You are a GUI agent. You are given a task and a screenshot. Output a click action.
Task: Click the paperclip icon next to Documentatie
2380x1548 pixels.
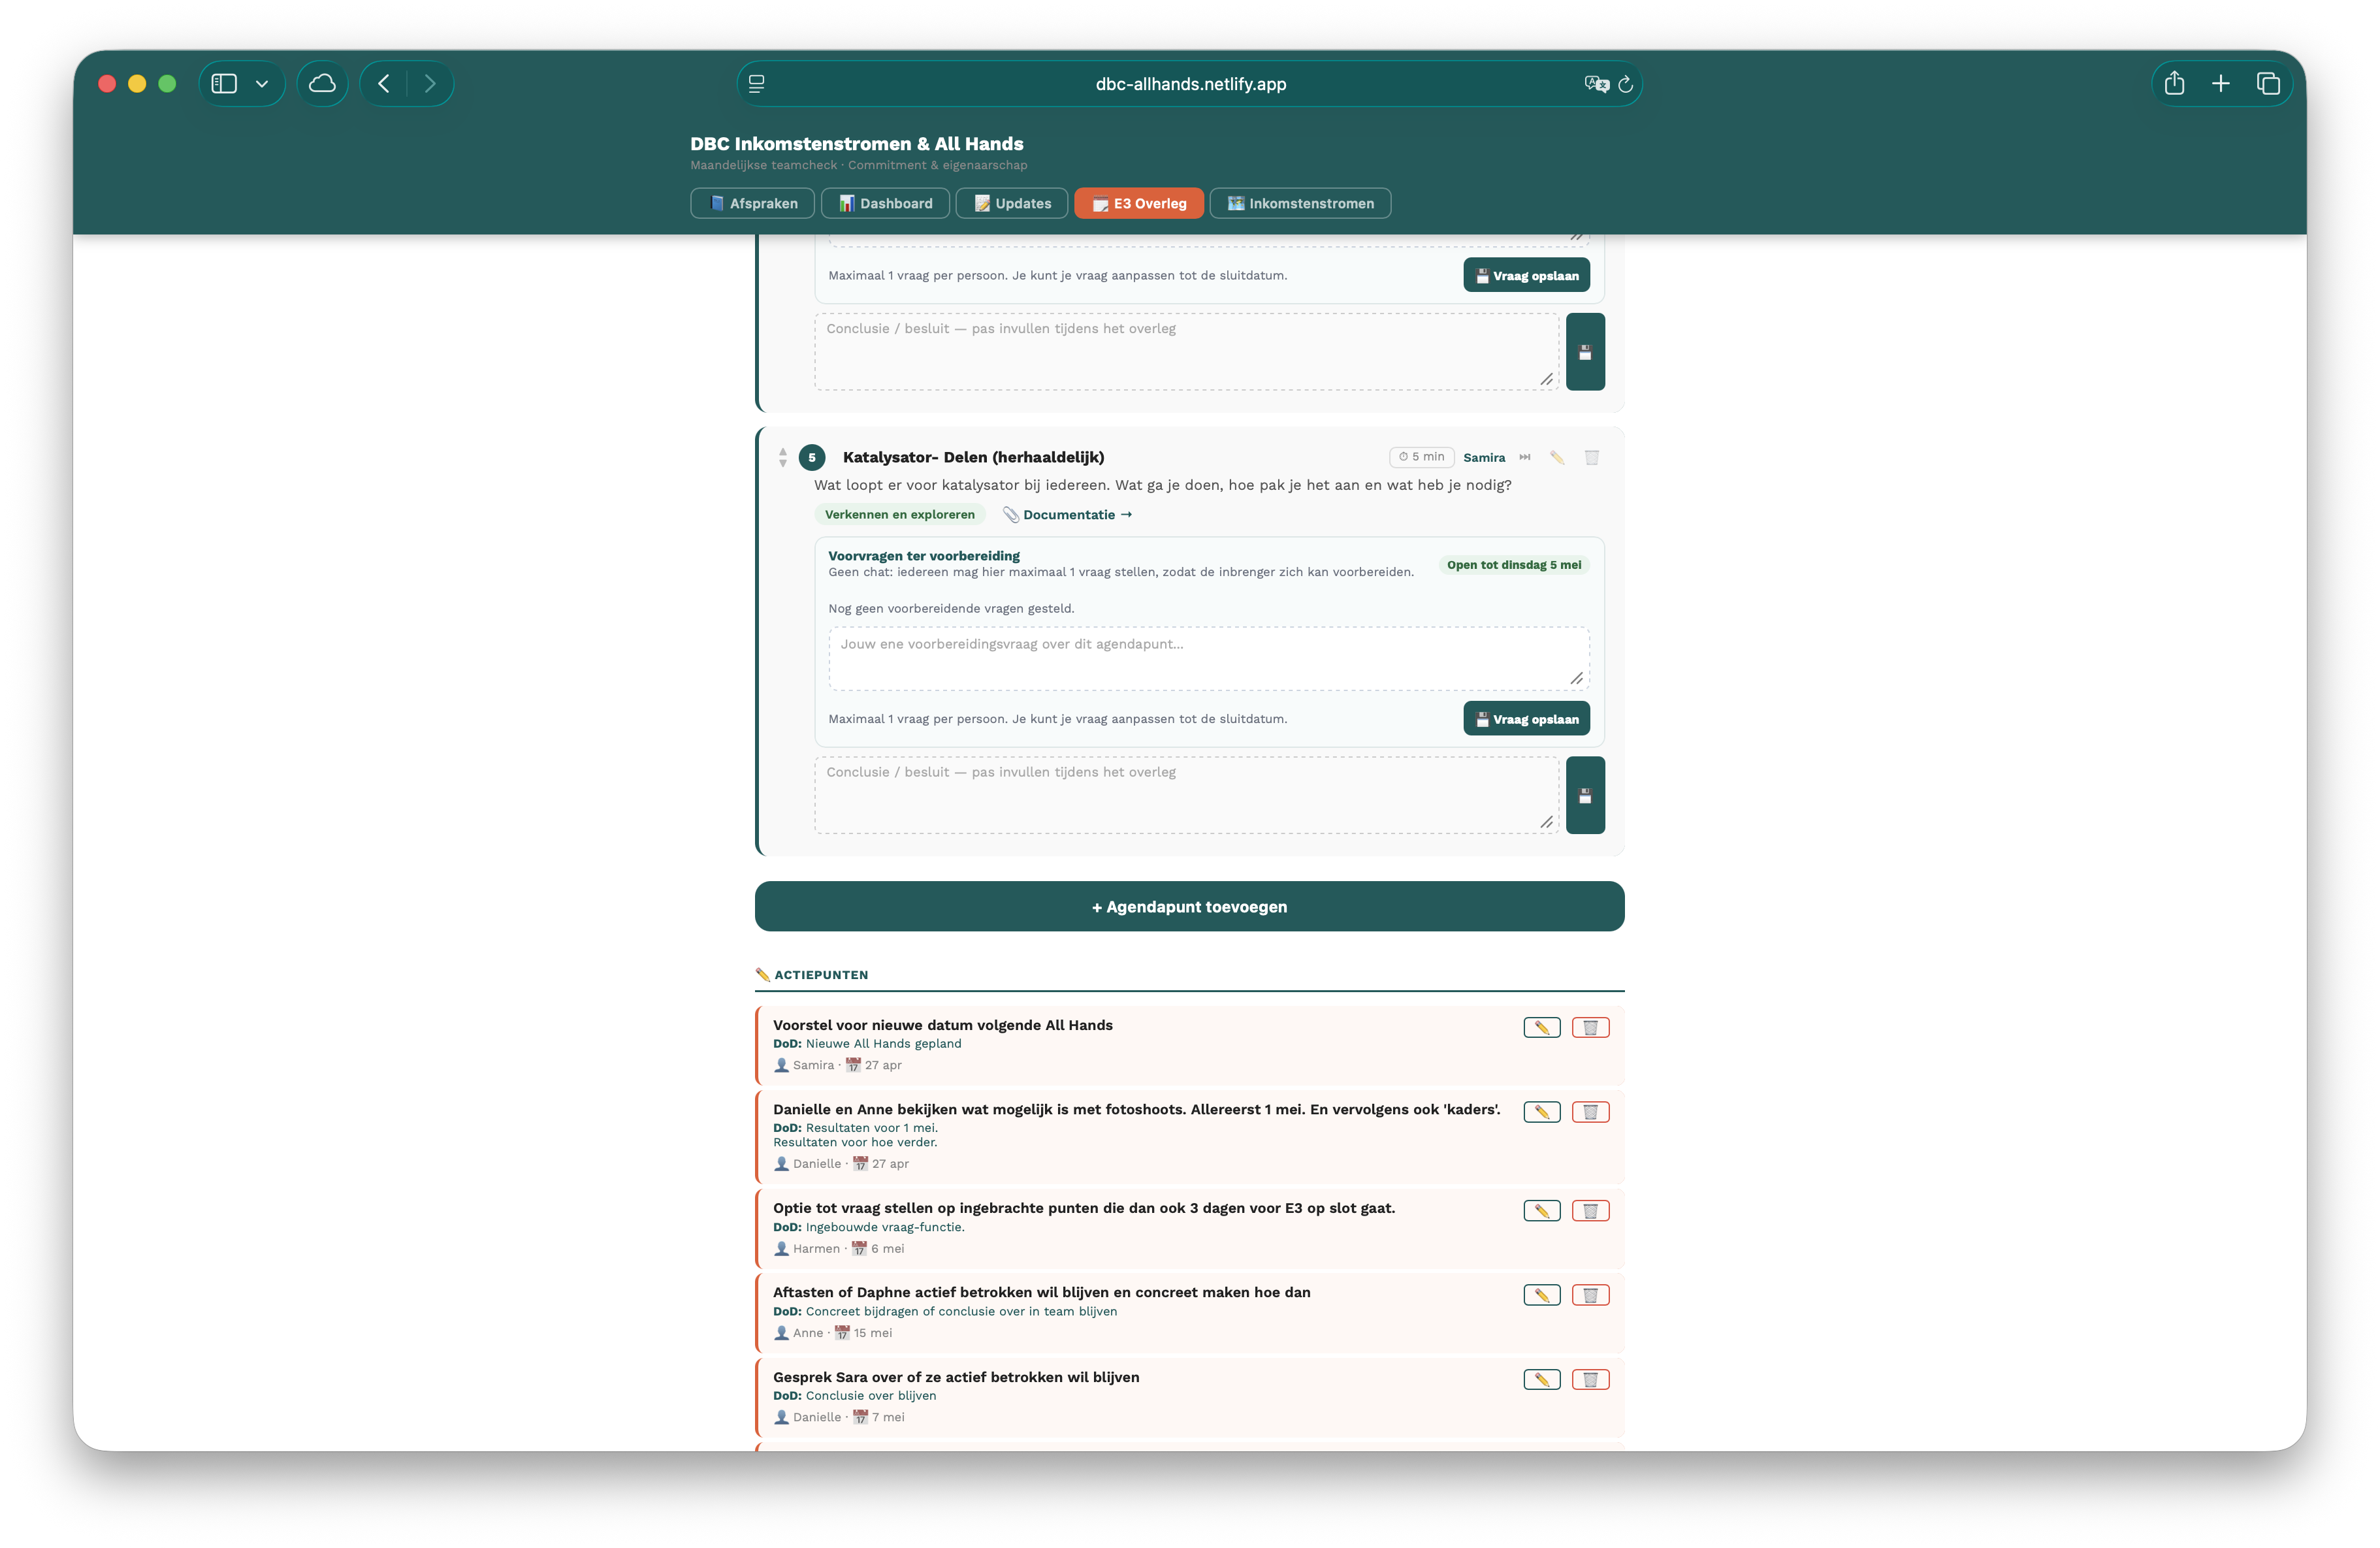click(1011, 514)
